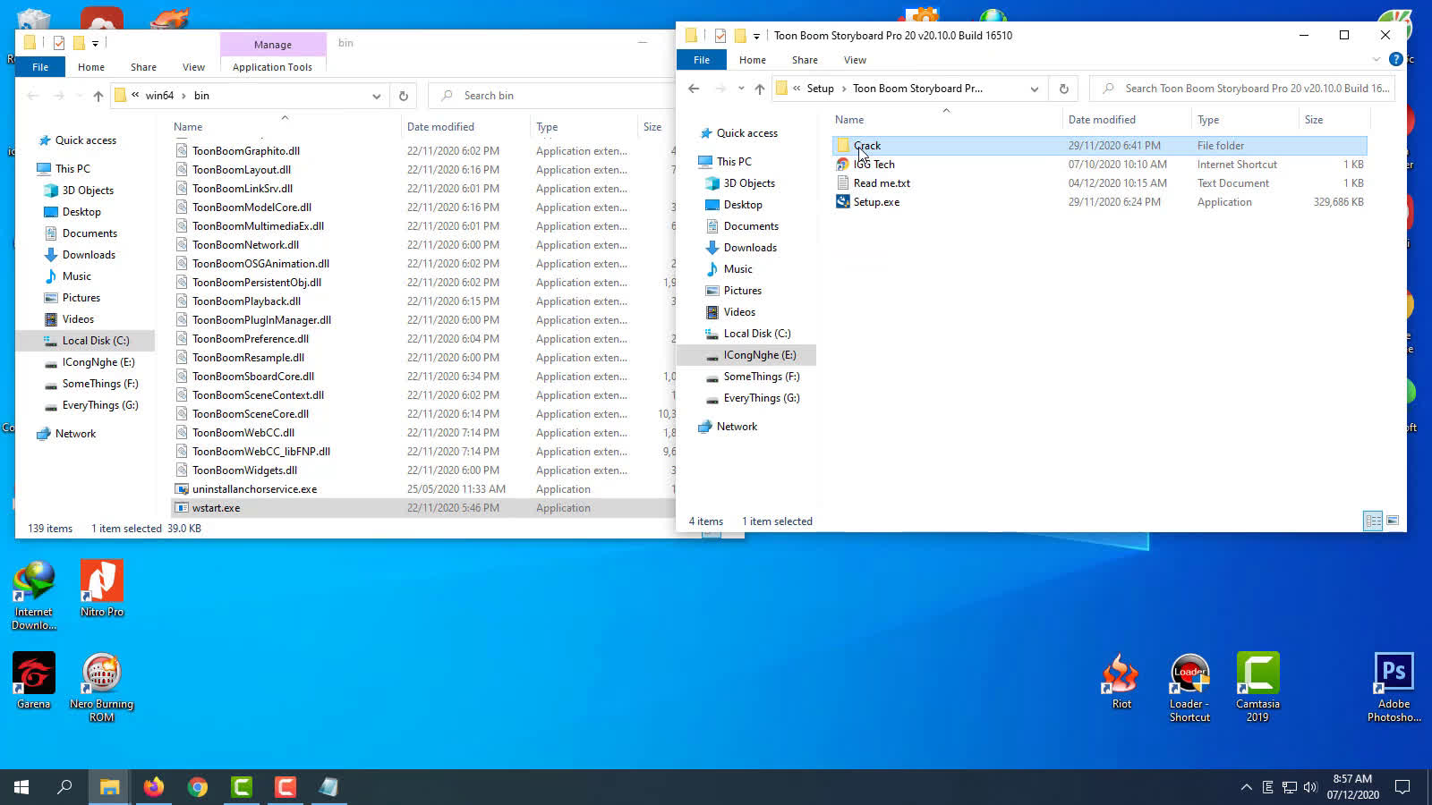The image size is (1432, 805).
Task: Open the Windows Start menu
Action: [x=21, y=787]
